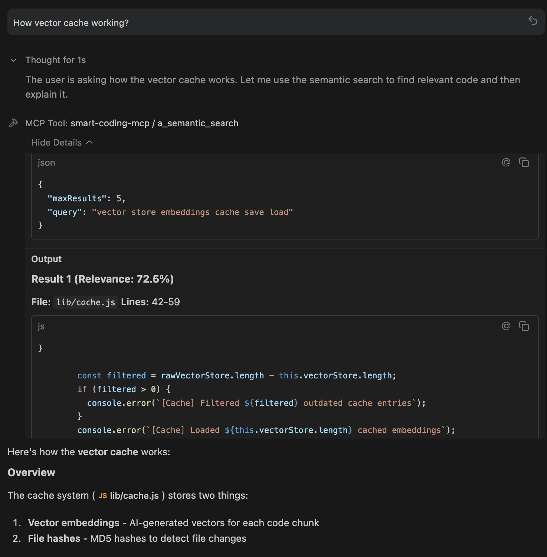The image size is (547, 557).
Task: Click the console.error Loaded cached embeddings line
Action: [266, 430]
